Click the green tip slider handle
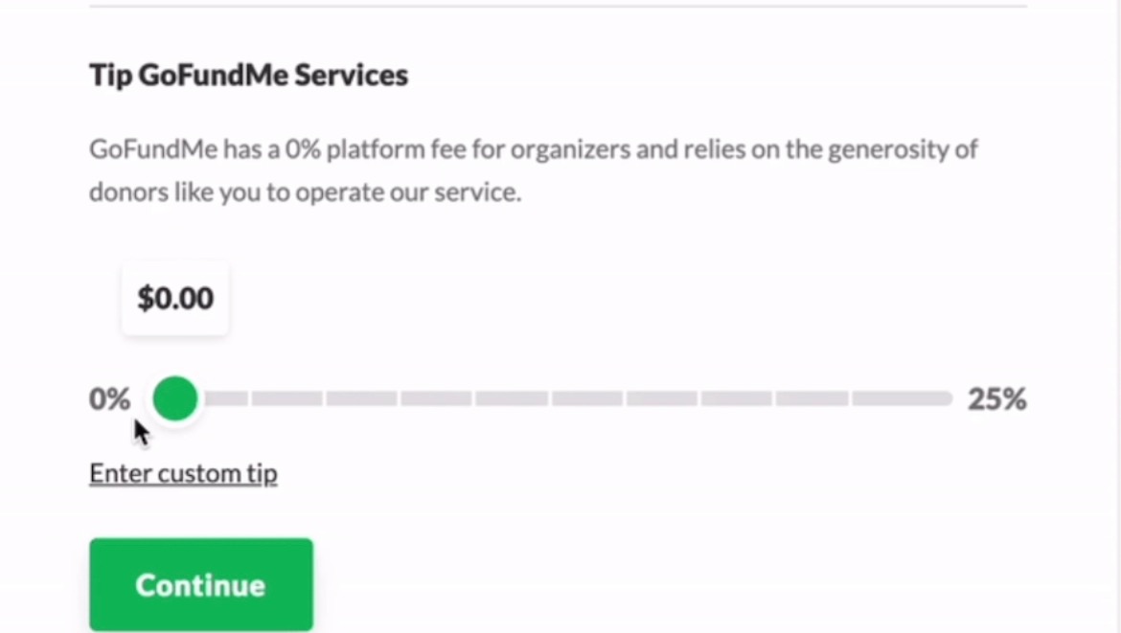The image size is (1121, 633). [x=174, y=398]
